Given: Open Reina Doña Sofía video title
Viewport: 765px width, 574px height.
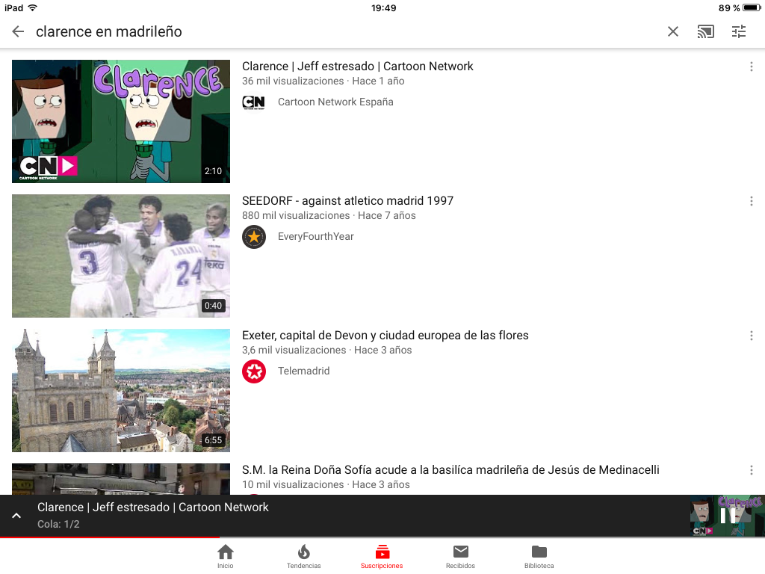Looking at the screenshot, I should pos(450,469).
